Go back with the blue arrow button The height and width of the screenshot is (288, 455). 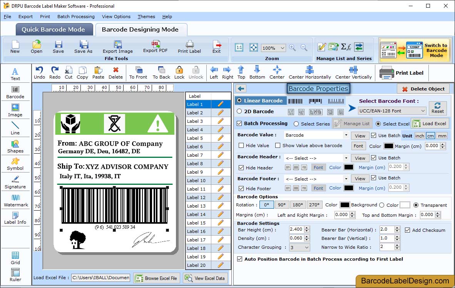[x=241, y=89]
